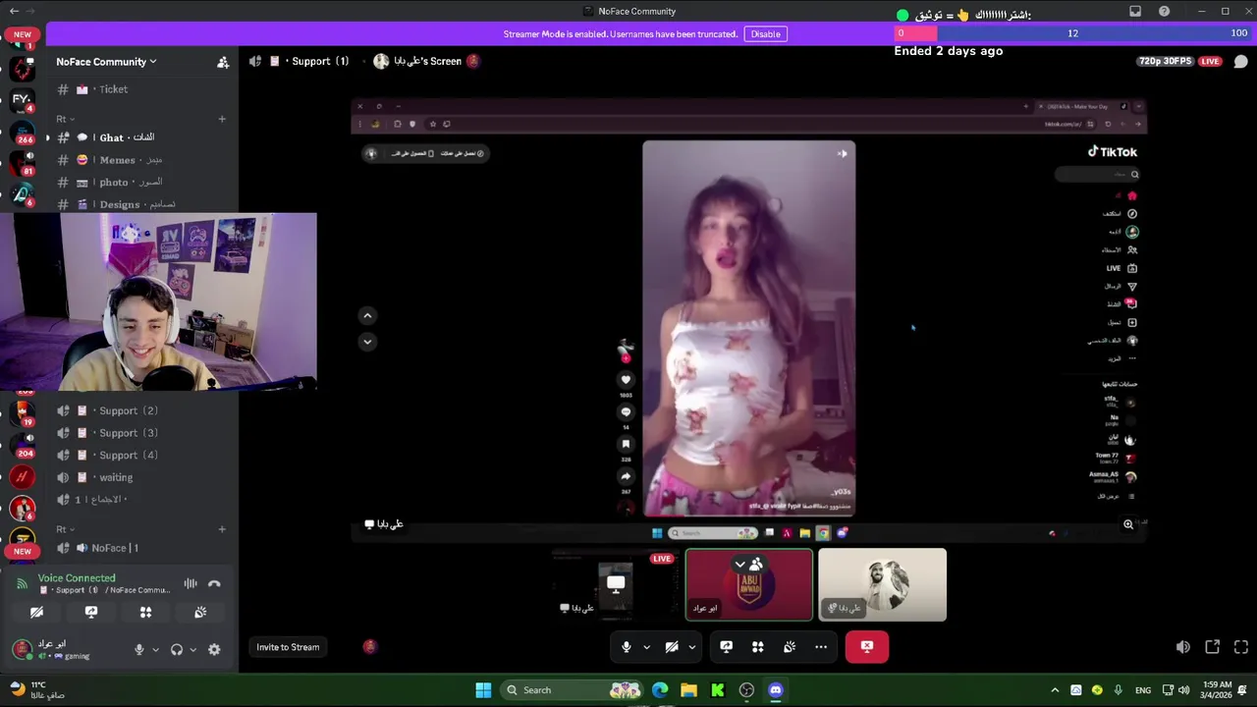This screenshot has height=707, width=1257.
Task: Show the chat icon at the stream's top right
Action: pos(1240,61)
